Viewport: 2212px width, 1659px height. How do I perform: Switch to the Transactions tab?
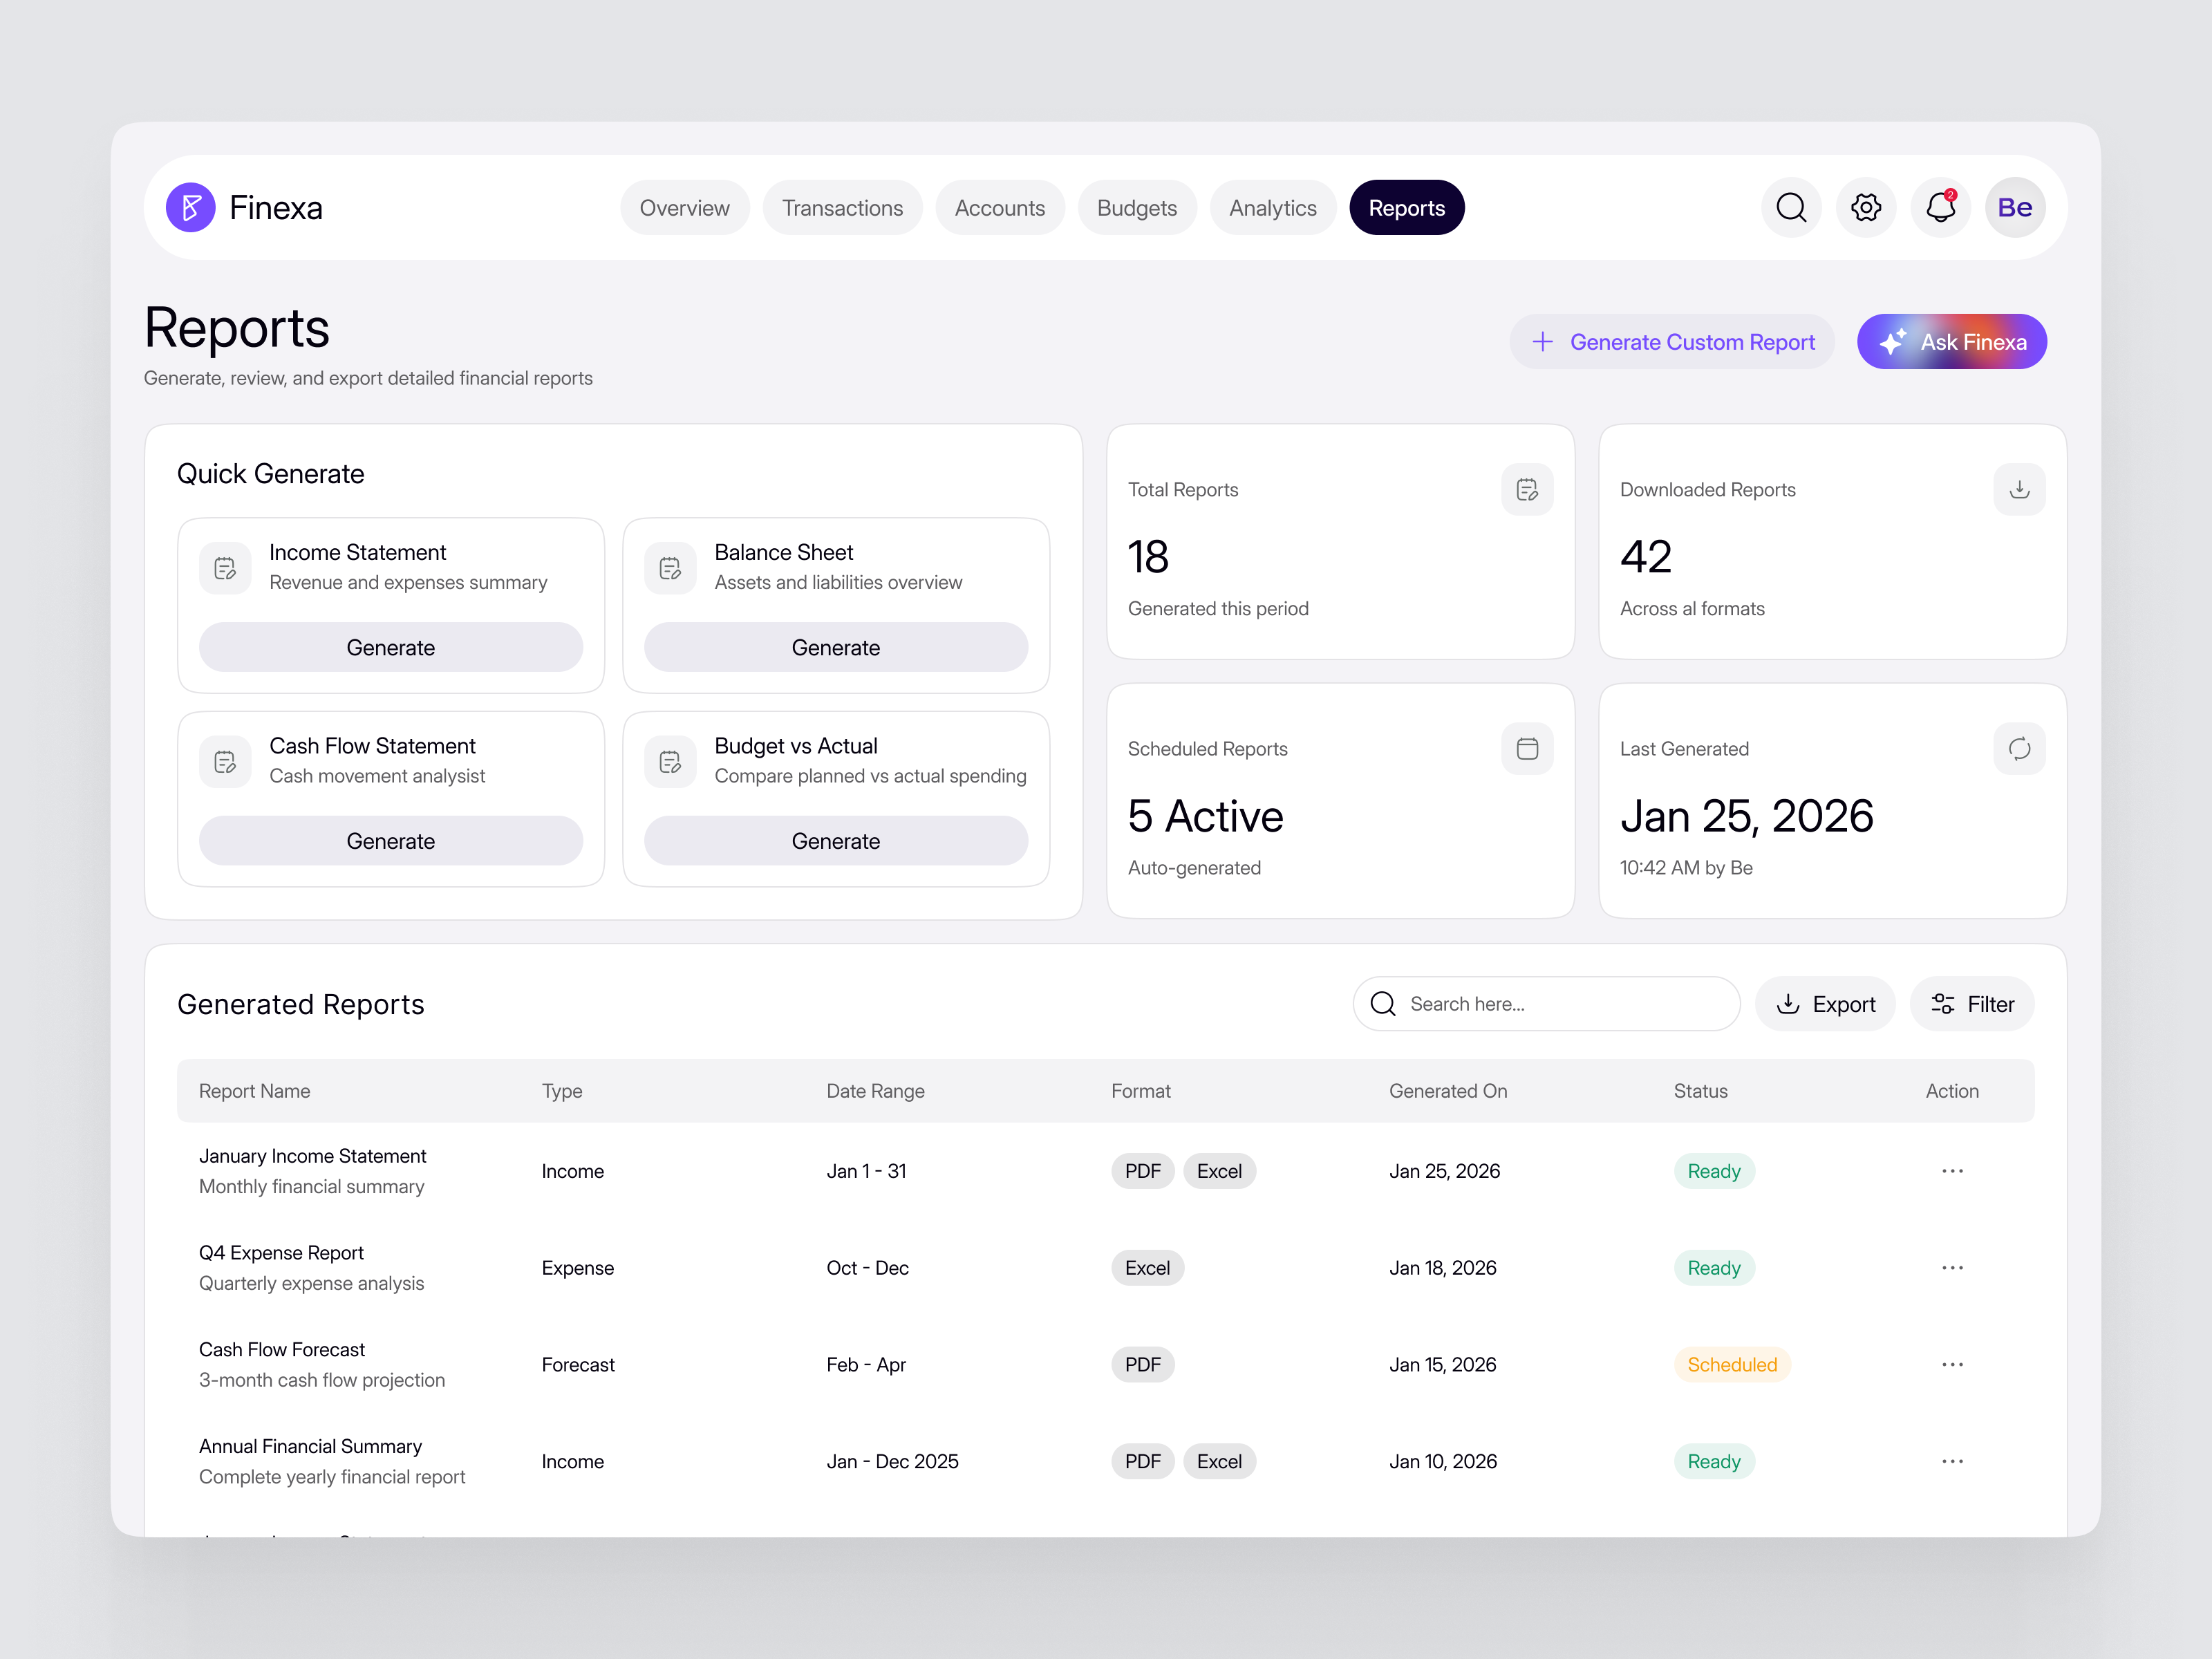pyautogui.click(x=842, y=207)
